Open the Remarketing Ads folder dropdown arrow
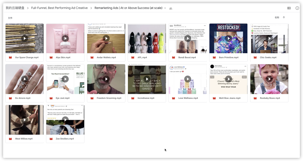Image resolution: width=303 pixels, height=161 pixels. (x=165, y=8)
